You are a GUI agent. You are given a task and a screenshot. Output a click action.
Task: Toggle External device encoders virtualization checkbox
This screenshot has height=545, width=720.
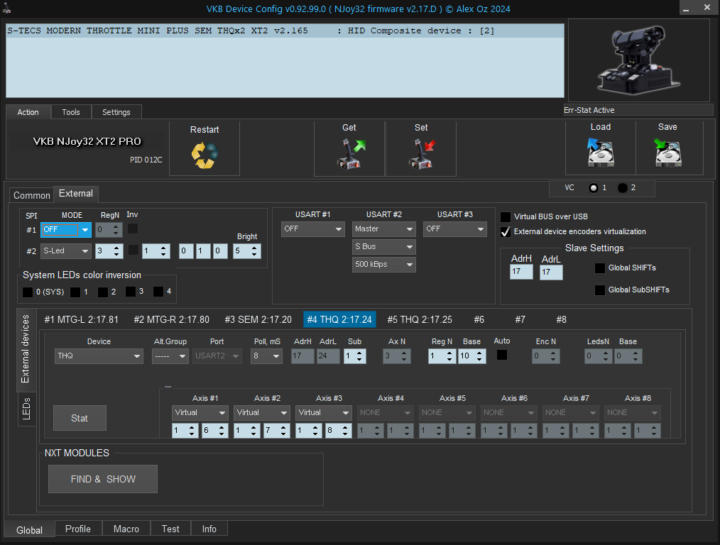(x=506, y=232)
